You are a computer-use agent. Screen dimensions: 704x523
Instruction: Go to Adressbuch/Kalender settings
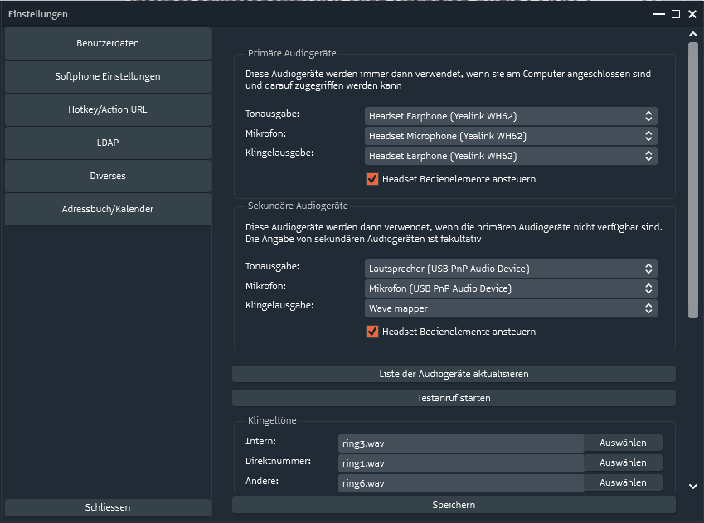pos(108,209)
